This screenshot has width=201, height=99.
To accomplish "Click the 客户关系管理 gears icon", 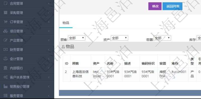I will tap(5, 77).
